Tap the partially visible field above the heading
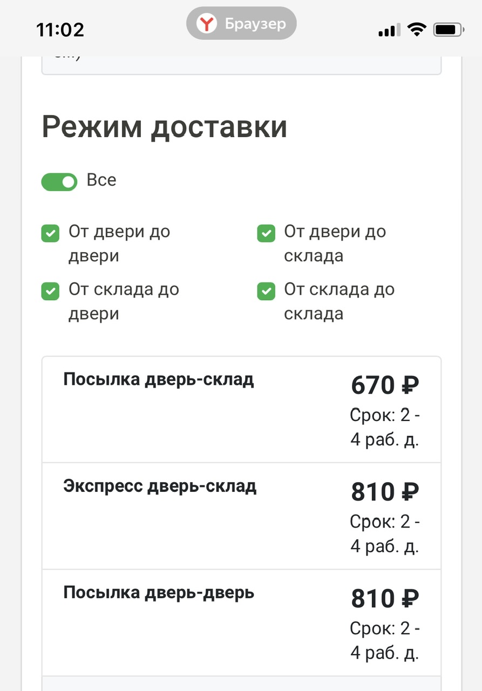 [x=241, y=64]
